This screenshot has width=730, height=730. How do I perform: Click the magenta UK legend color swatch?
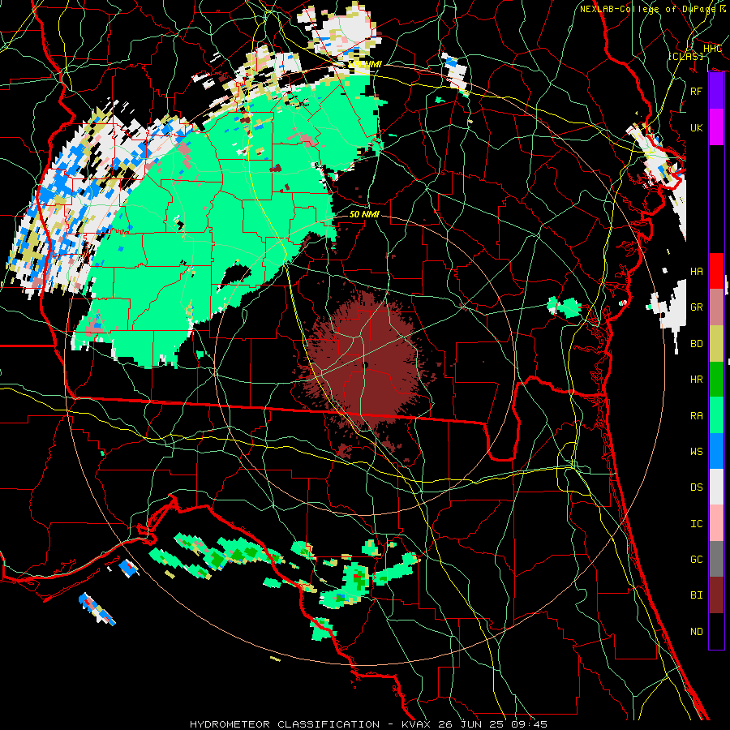(716, 127)
